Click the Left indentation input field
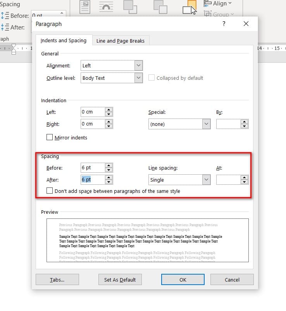Screen dimensions: 286x311 click(93, 112)
